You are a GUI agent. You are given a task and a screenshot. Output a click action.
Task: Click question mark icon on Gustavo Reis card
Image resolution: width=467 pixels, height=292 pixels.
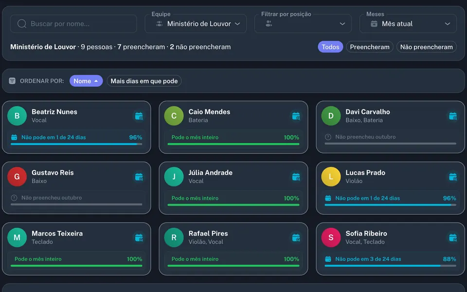click(x=14, y=198)
